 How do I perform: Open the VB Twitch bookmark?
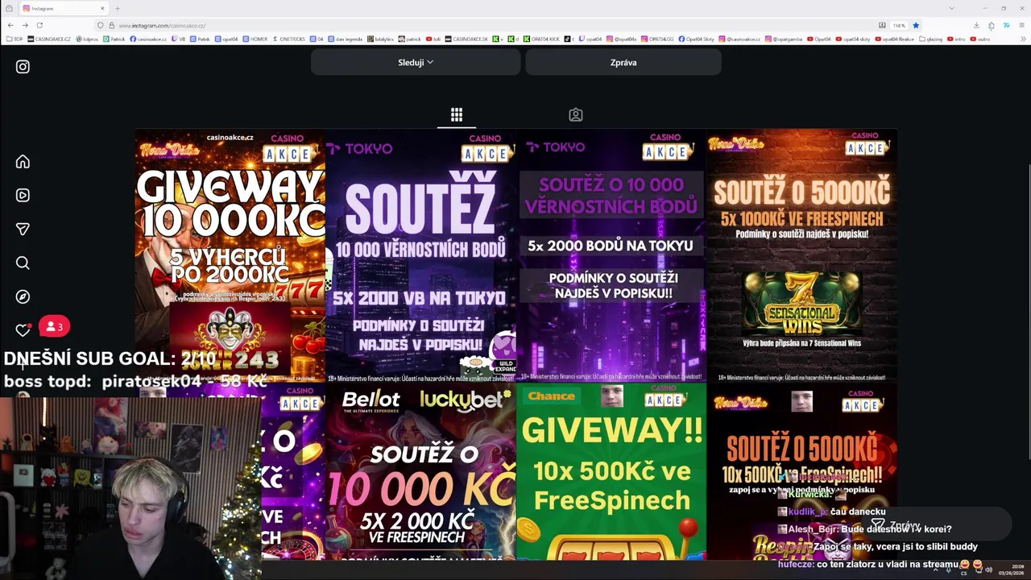tap(179, 39)
